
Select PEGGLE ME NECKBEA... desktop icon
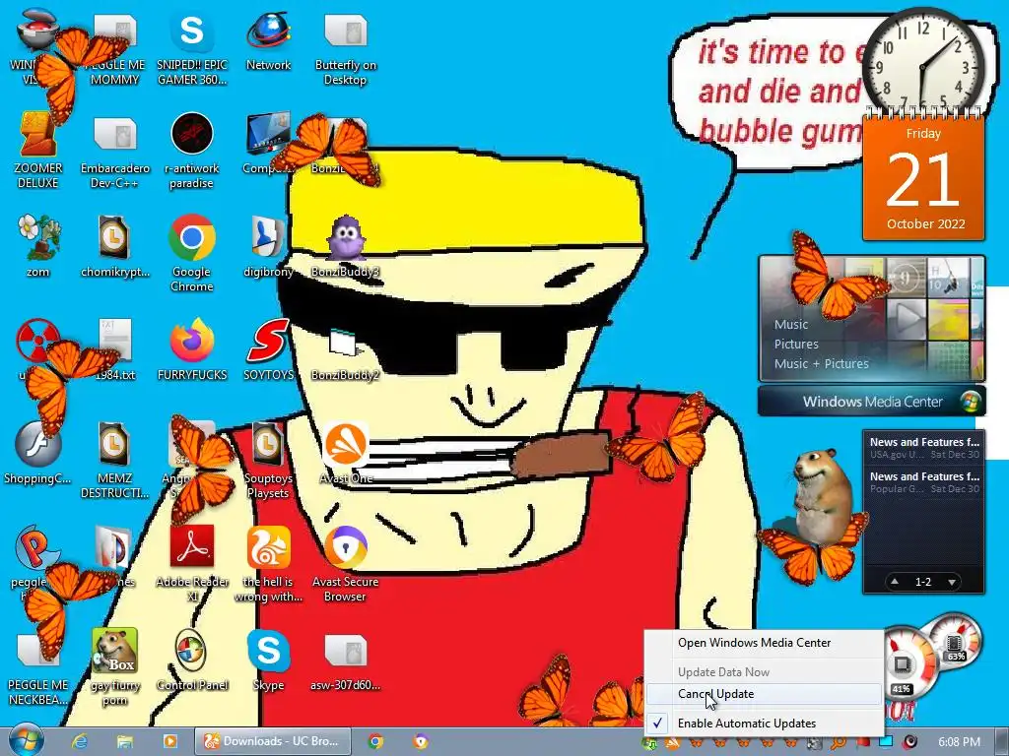(37, 668)
